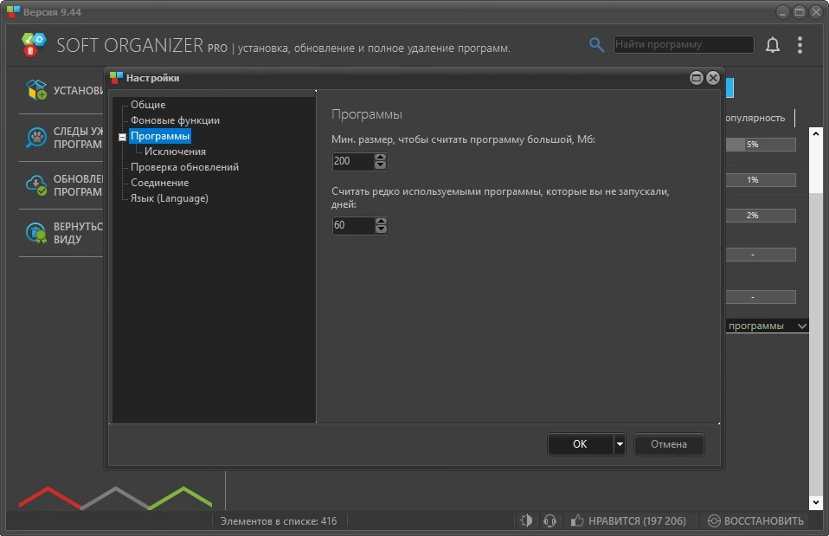Click the minimum size field with 200

[353, 161]
